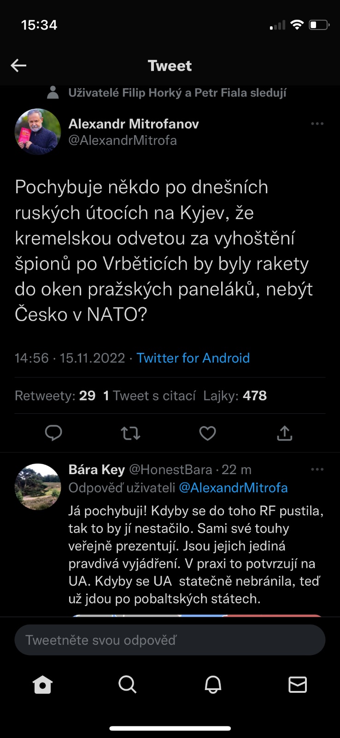Image resolution: width=340 pixels, height=738 pixels.
Task: Tap the share upload icon
Action: tap(284, 433)
